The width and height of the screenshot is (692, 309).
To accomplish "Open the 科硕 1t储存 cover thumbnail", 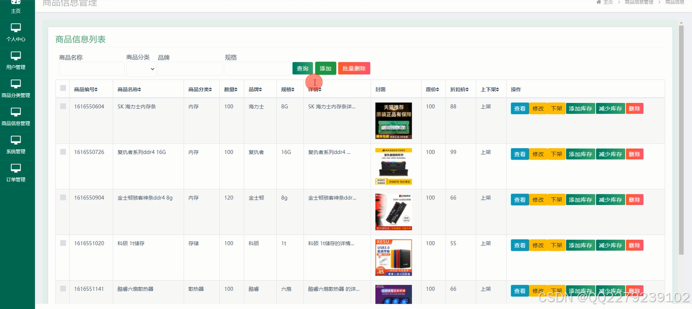I will point(394,257).
